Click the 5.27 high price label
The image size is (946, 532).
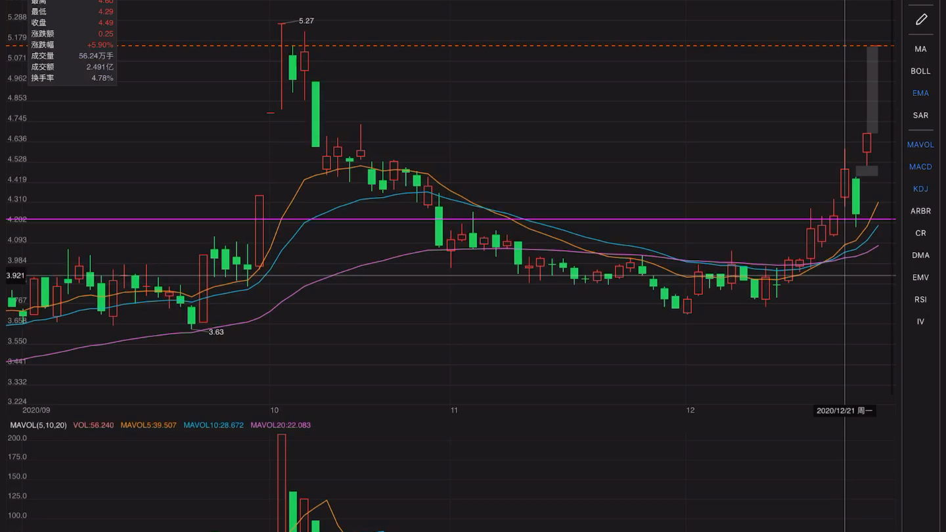click(306, 21)
